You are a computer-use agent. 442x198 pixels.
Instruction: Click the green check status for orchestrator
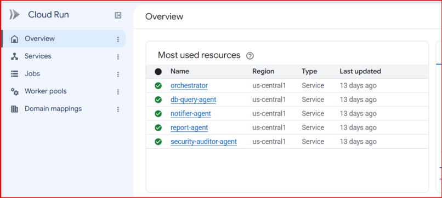tap(158, 85)
